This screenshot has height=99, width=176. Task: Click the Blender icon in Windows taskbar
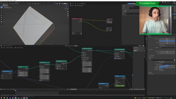pyautogui.click(x=24, y=98)
